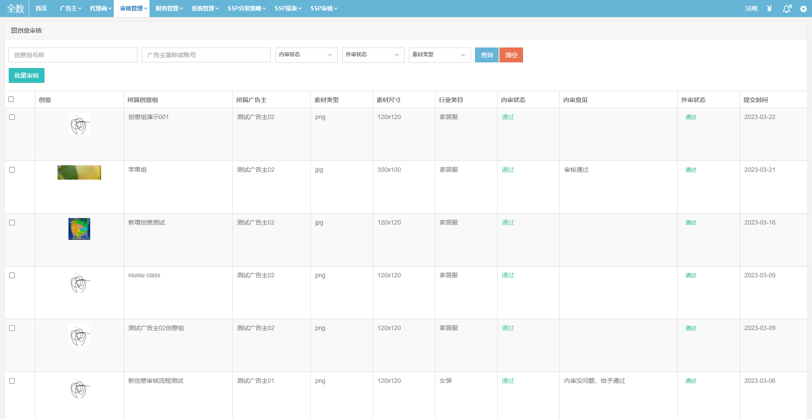Open the creative thumbnail for niuniu class
This screenshot has height=419, width=812.
coord(79,282)
